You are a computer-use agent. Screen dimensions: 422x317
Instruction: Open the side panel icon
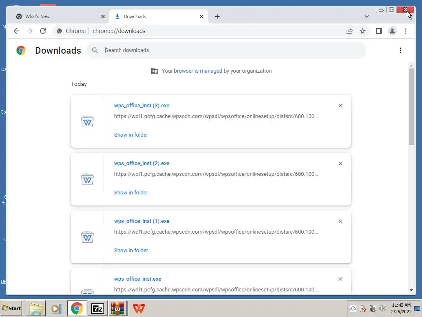point(379,31)
